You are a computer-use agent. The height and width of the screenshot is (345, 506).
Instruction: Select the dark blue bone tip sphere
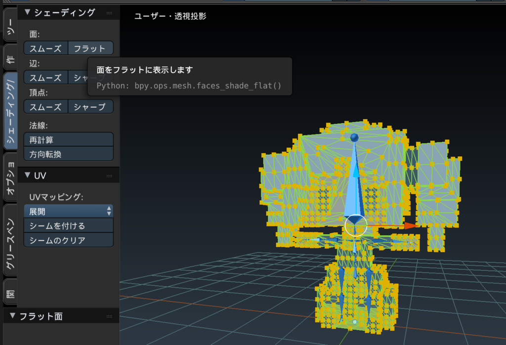[x=354, y=137]
